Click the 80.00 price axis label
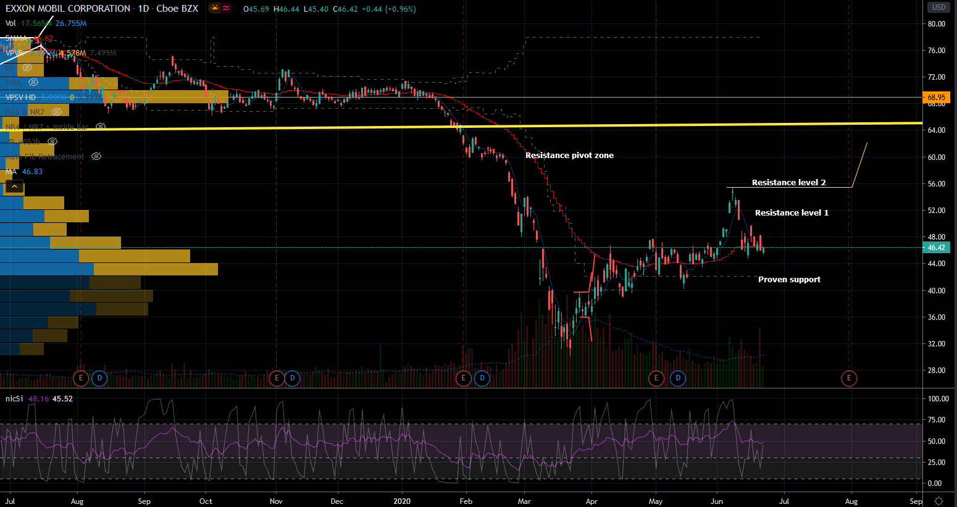Viewport: 957px width, 507px height. [937, 24]
